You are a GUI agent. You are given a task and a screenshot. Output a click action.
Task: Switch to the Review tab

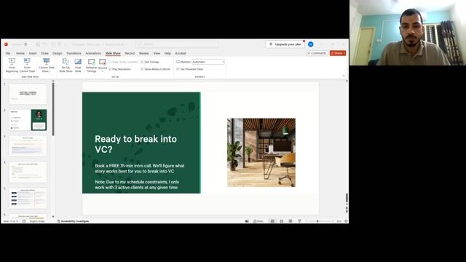(x=144, y=53)
